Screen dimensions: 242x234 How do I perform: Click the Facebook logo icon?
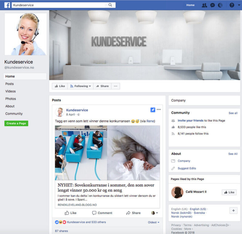tap(7, 5)
